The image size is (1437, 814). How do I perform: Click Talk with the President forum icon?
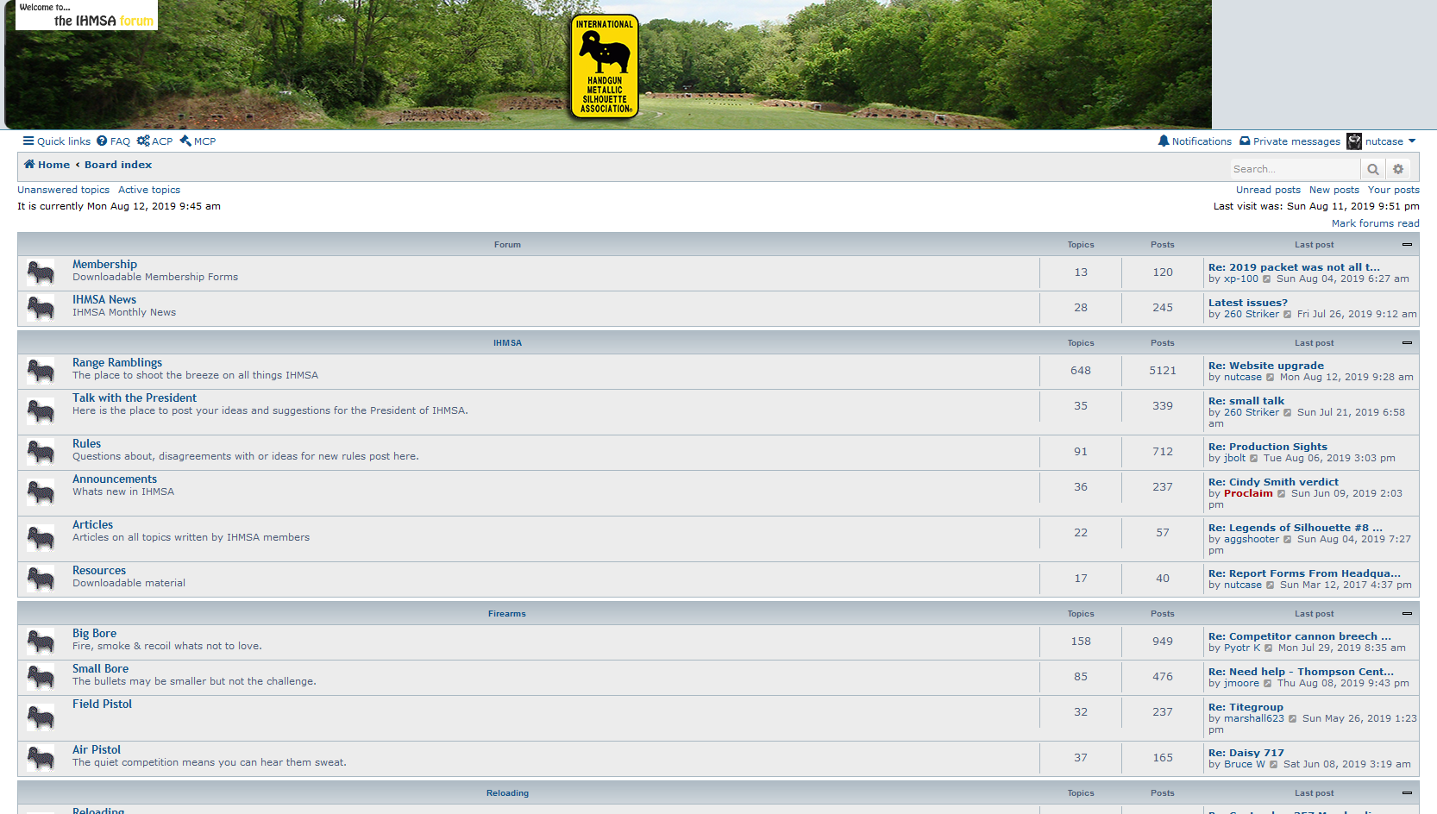coord(41,411)
